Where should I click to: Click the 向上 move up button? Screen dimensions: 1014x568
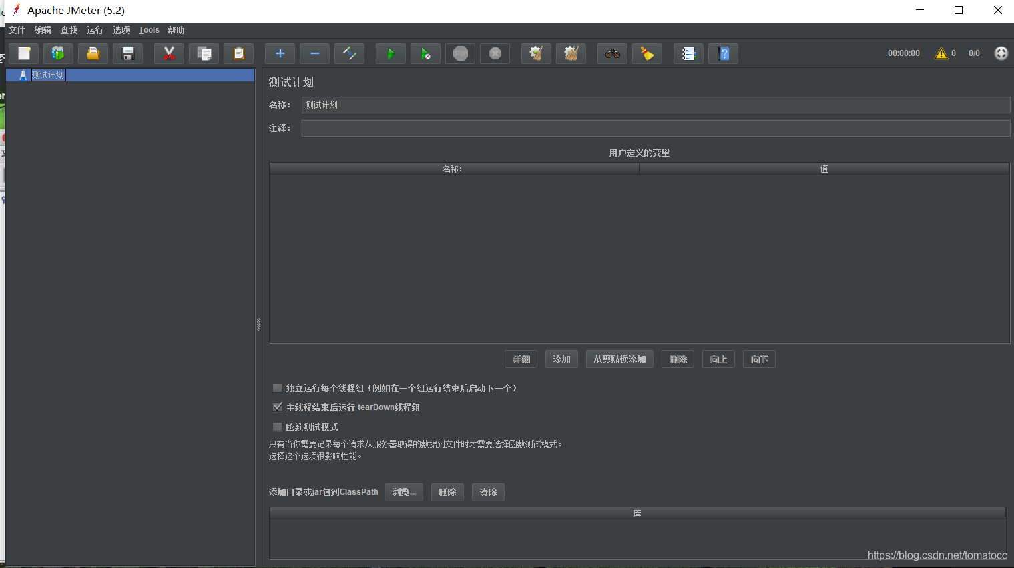719,359
